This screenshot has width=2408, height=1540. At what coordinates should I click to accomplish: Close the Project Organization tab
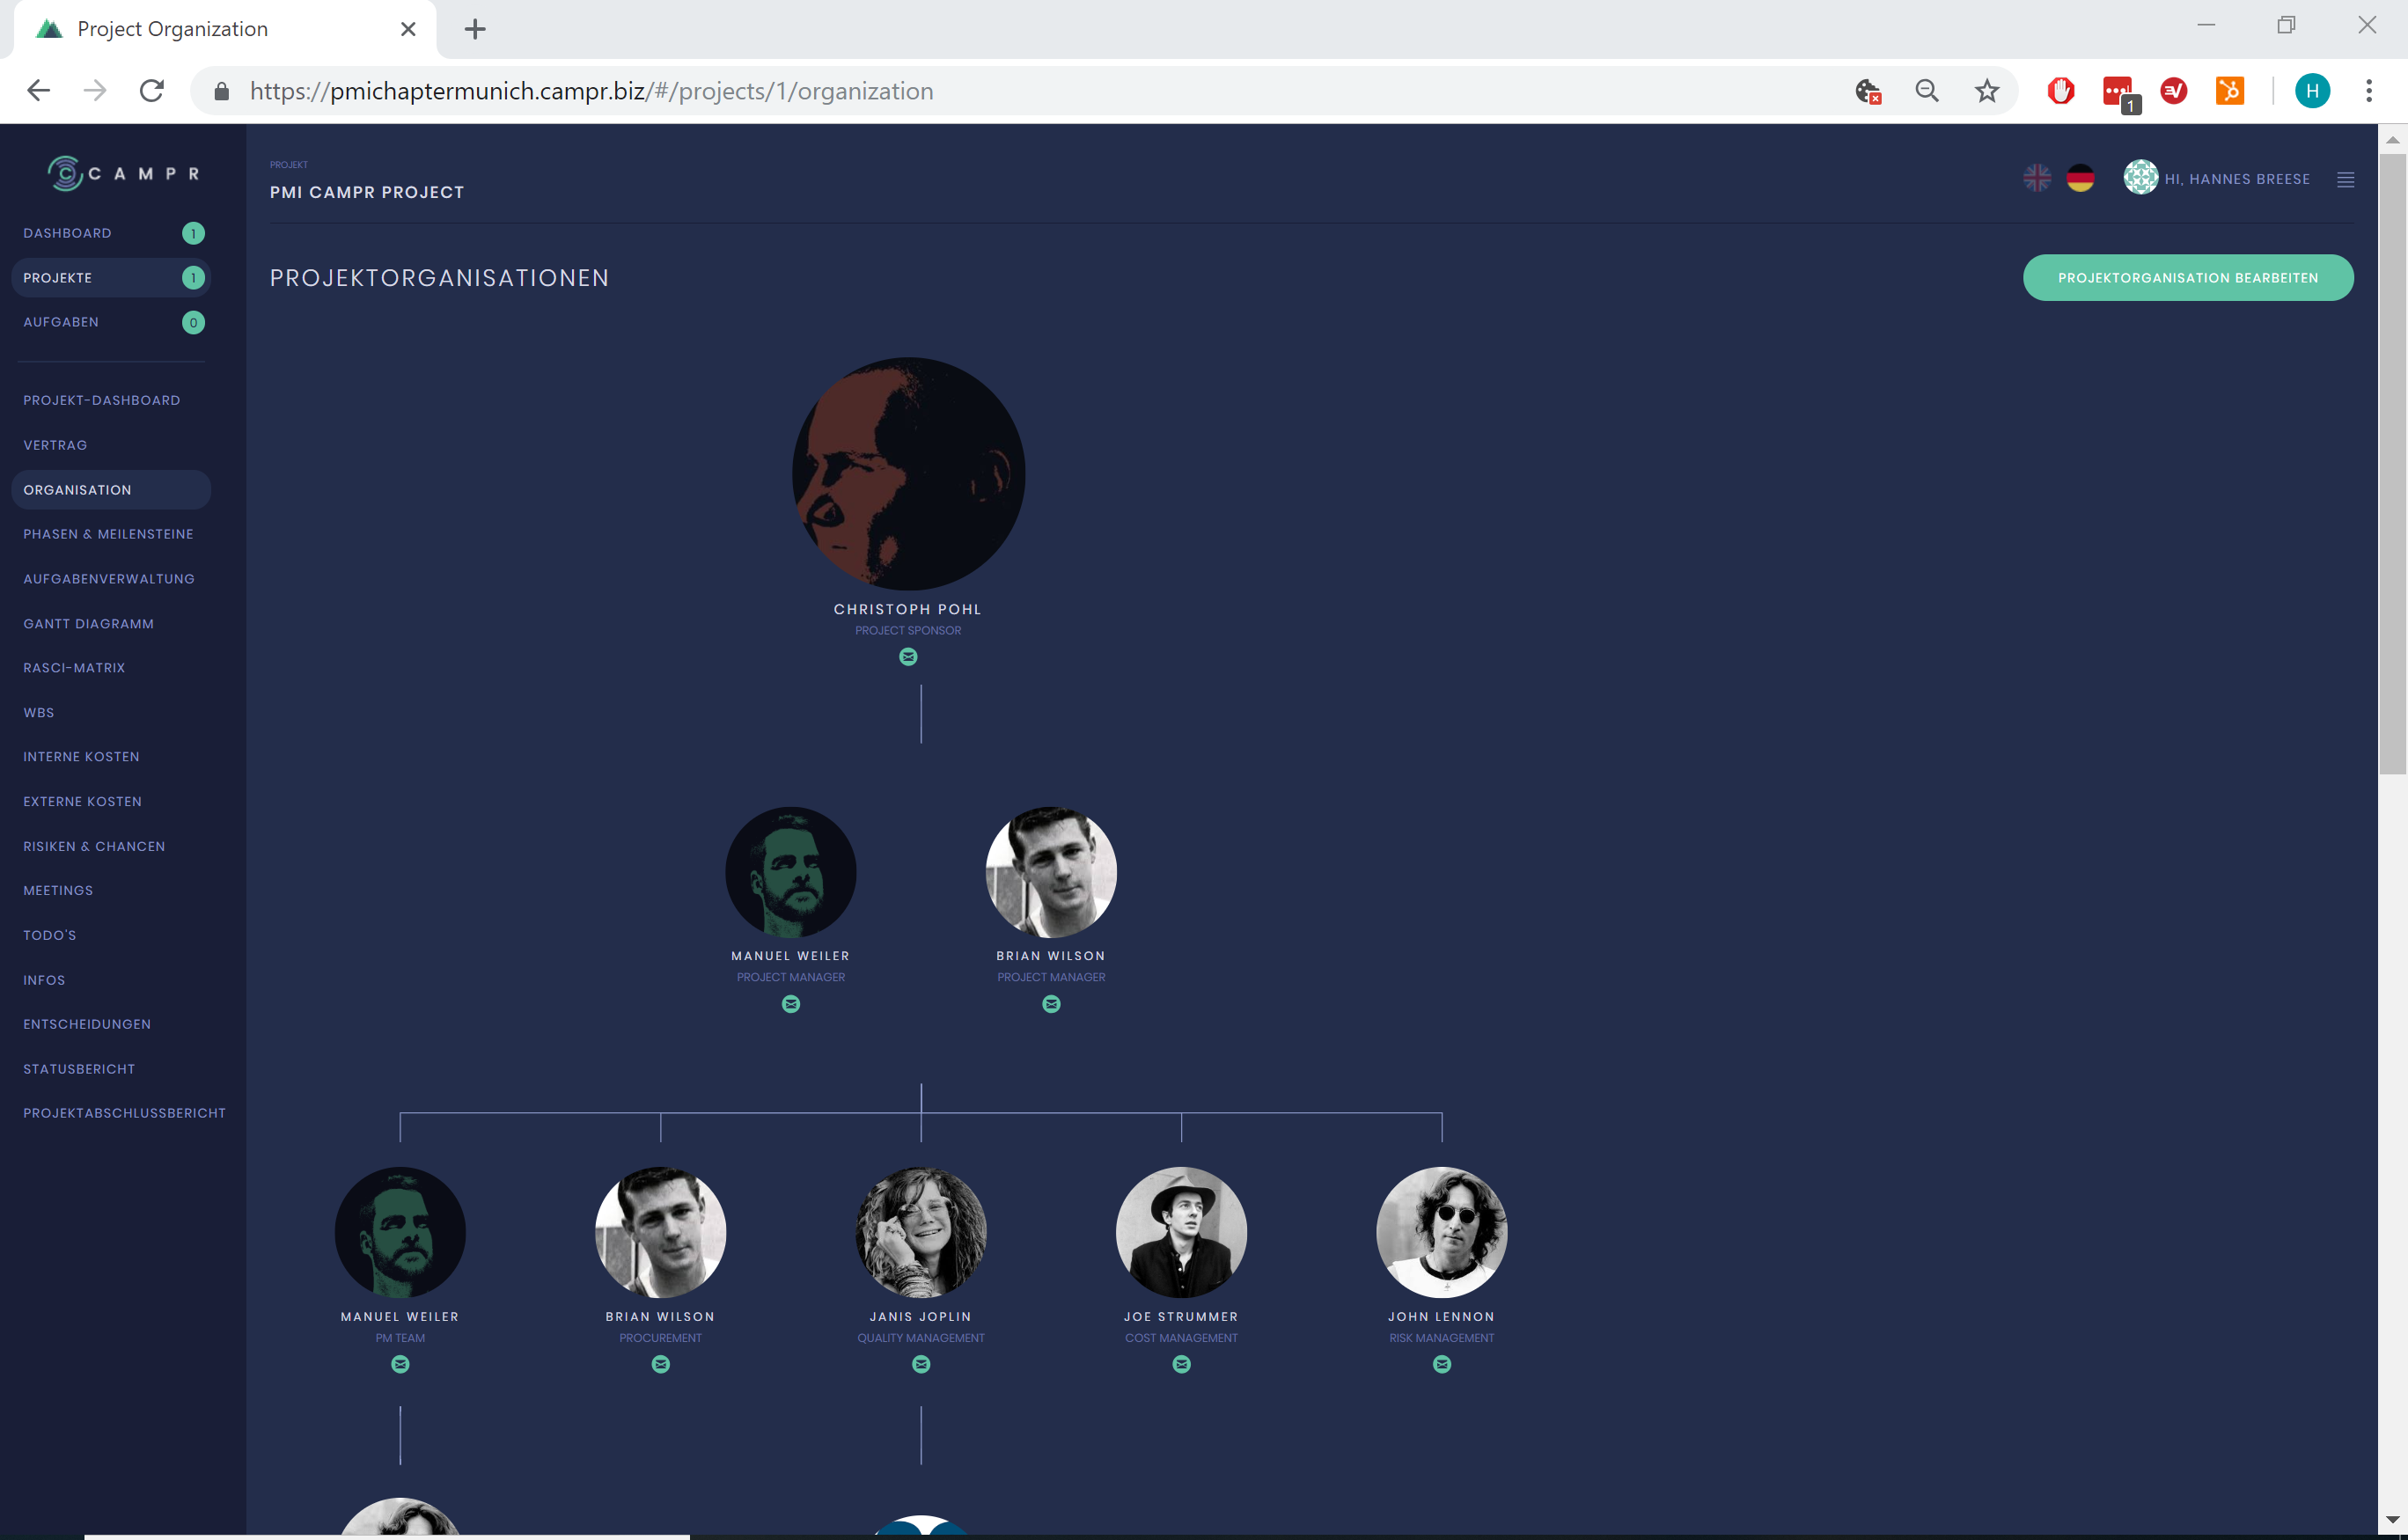click(408, 29)
